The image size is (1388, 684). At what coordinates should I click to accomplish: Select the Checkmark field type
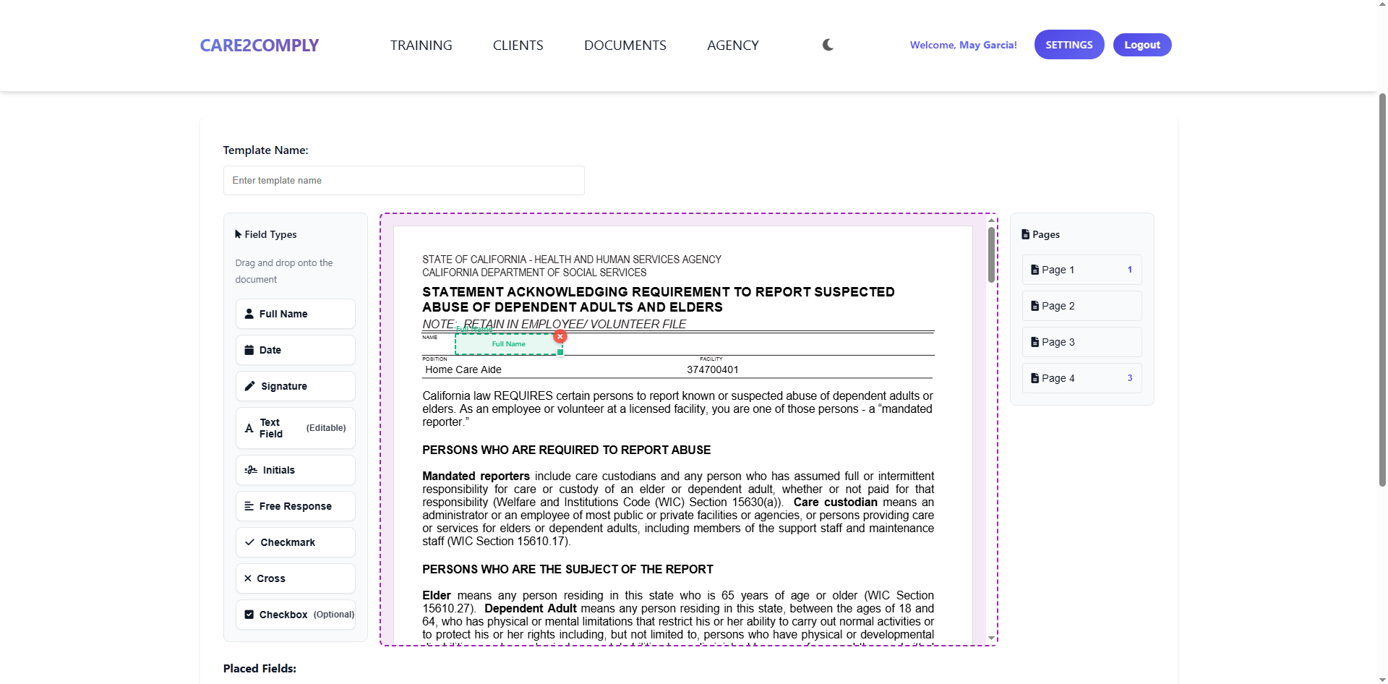[295, 542]
